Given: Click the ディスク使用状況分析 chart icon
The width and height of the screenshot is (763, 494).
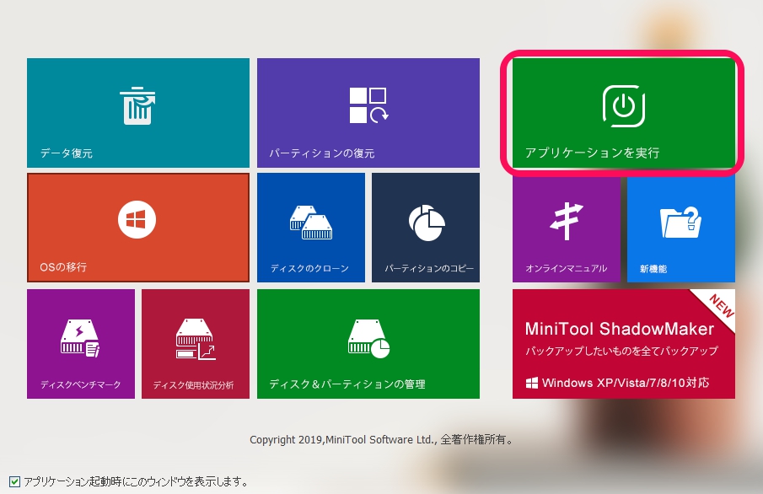Looking at the screenshot, I should (196, 339).
